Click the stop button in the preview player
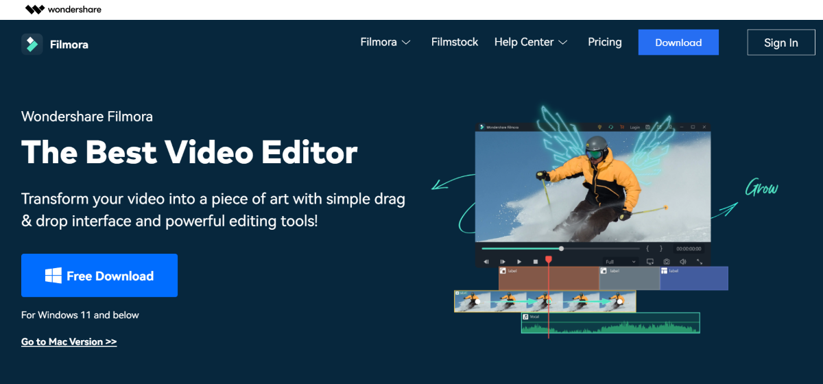 coord(536,261)
